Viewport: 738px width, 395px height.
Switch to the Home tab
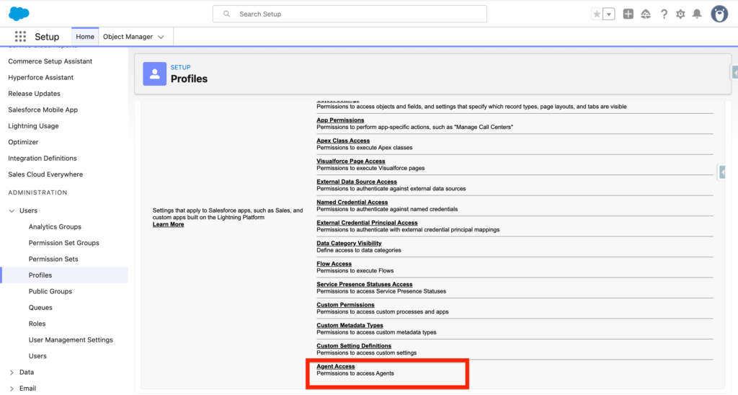click(x=85, y=37)
